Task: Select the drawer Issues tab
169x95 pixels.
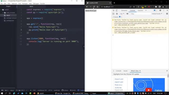Action: coord(125,71)
